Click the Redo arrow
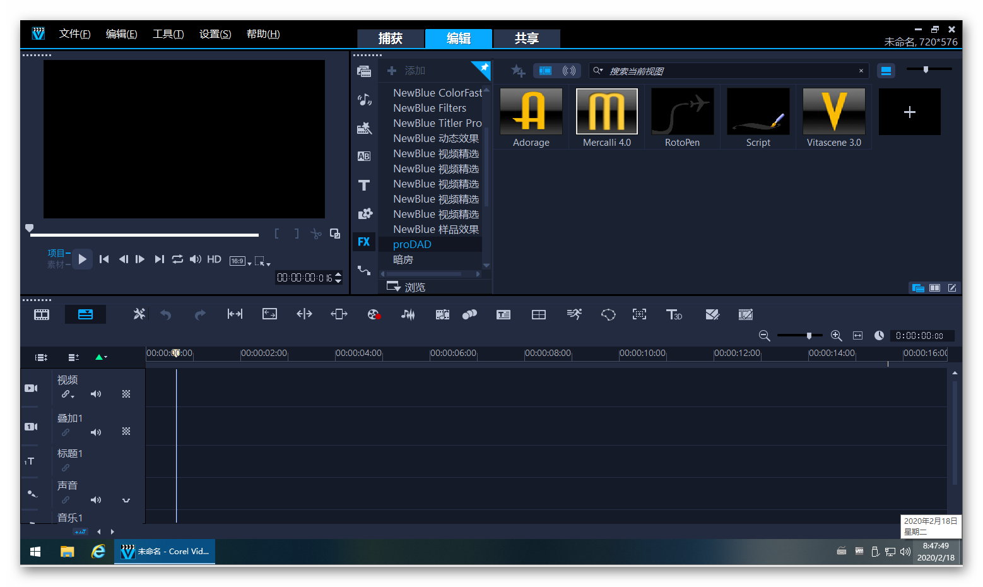983x587 pixels. pyautogui.click(x=200, y=314)
